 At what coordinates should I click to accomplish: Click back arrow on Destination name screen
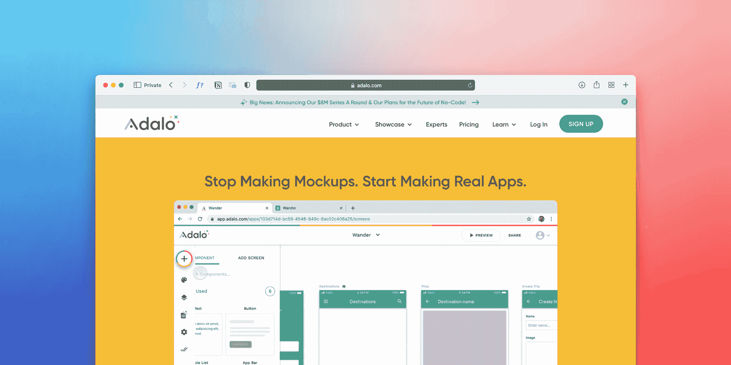pyautogui.click(x=428, y=302)
